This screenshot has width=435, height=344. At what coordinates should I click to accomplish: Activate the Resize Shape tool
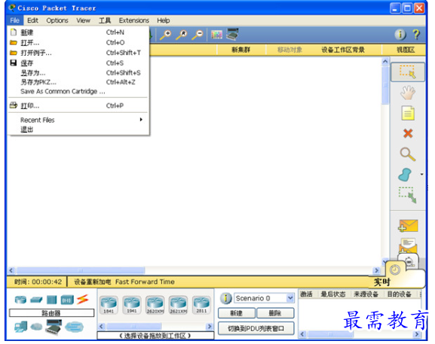point(408,195)
